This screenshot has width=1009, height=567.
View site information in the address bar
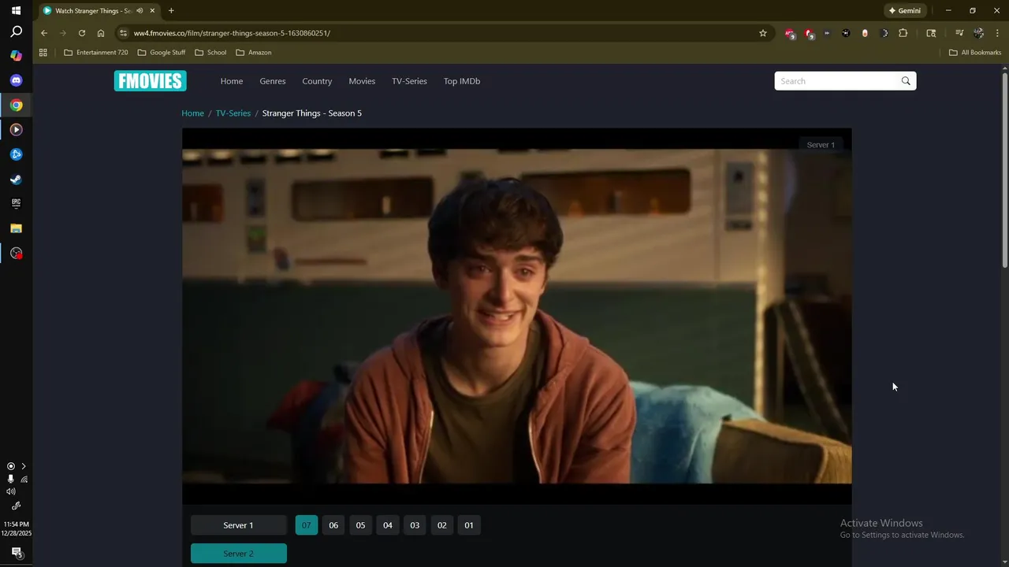point(122,33)
